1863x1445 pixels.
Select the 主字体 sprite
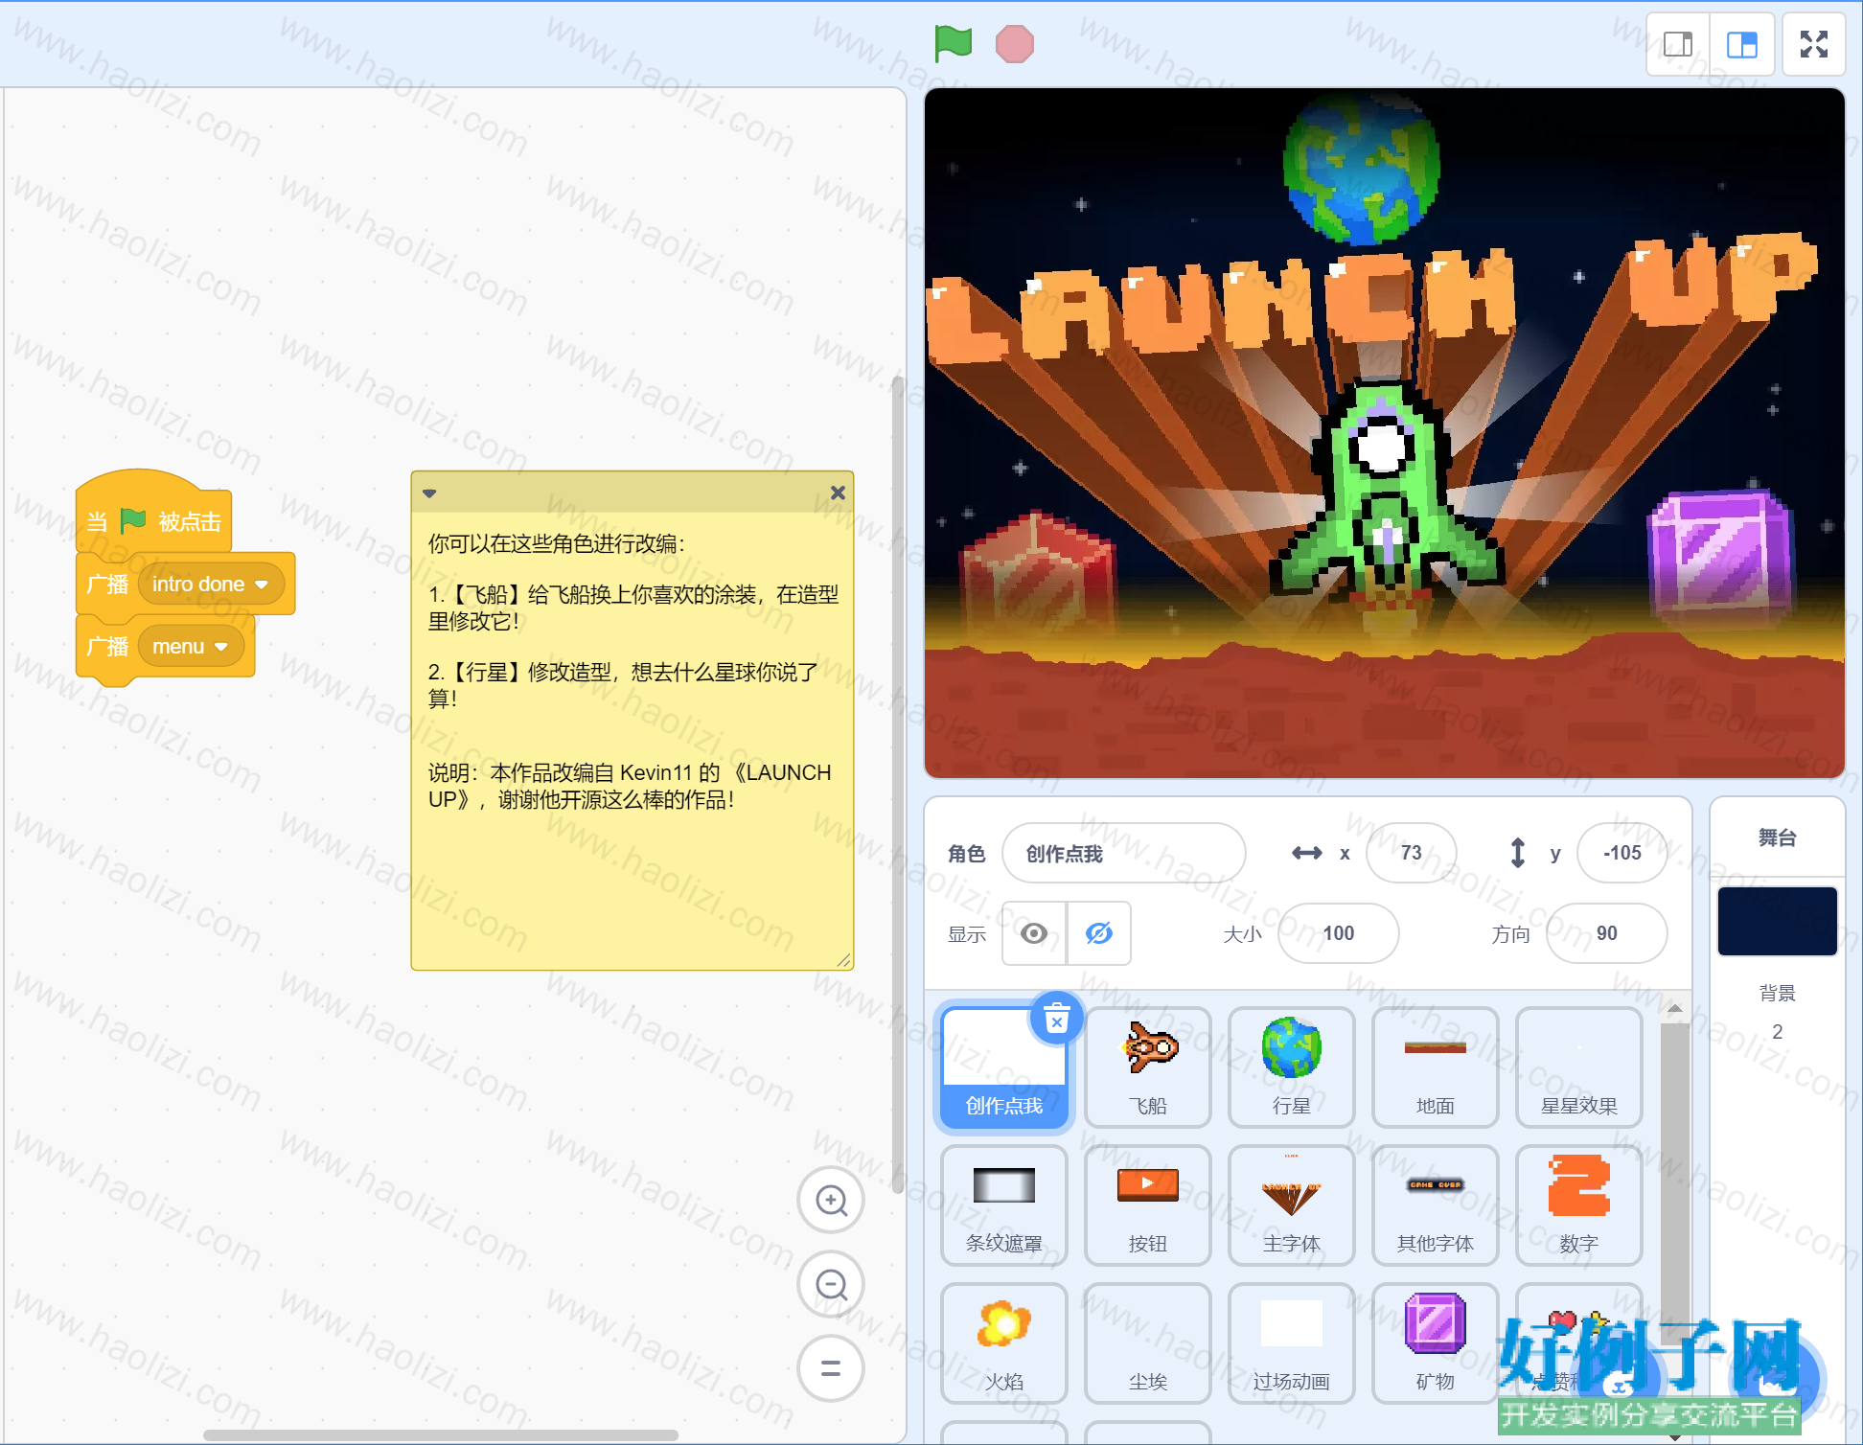tap(1292, 1205)
